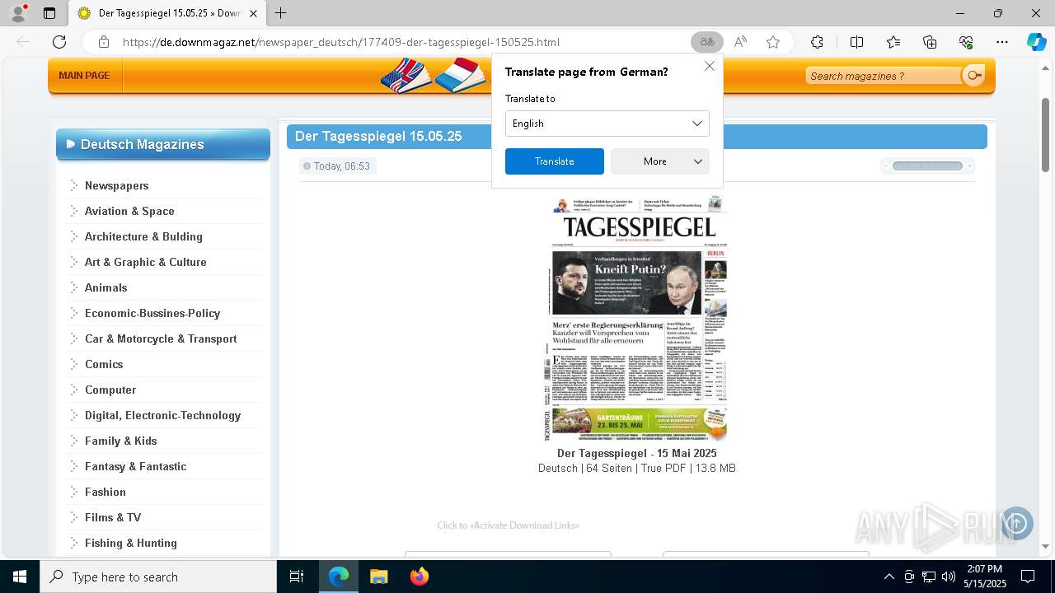The height and width of the screenshot is (593, 1055).
Task: Open the notification center
Action: coord(1028,577)
